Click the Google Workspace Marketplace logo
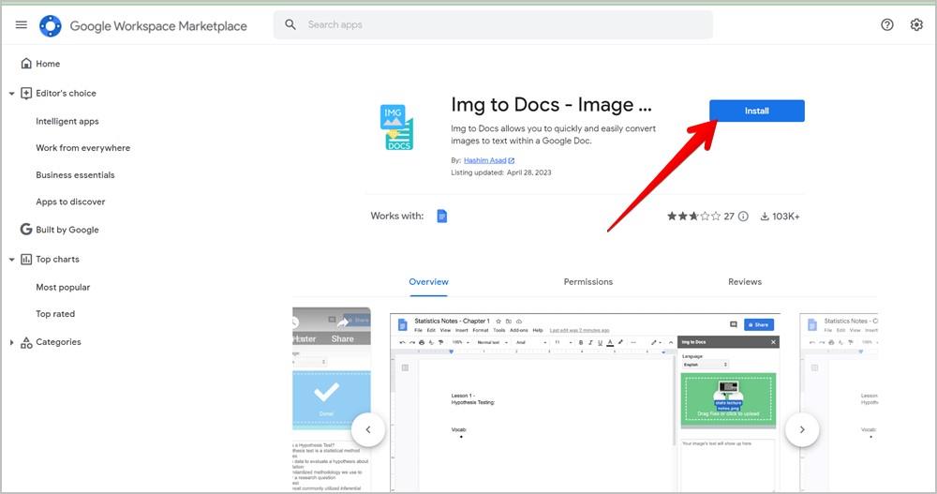 point(51,25)
